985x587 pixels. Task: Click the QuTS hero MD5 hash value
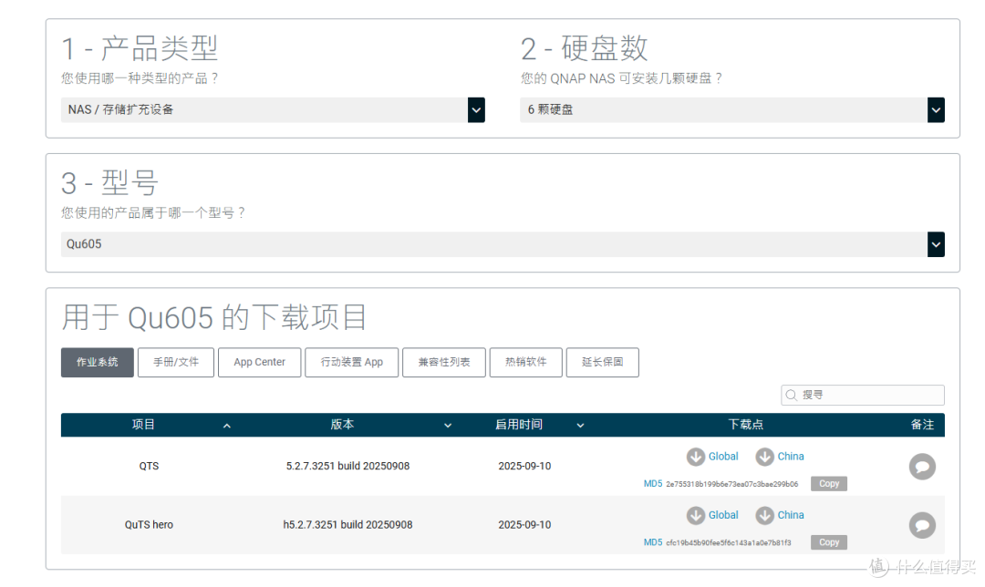pyautogui.click(x=729, y=543)
